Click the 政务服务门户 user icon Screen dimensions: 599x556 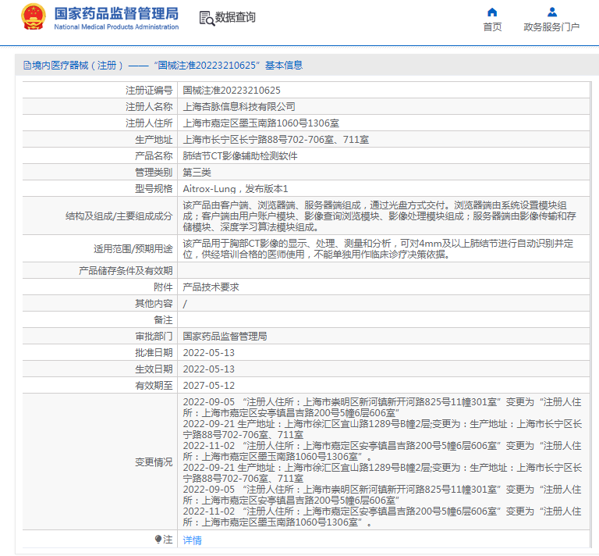(551, 12)
